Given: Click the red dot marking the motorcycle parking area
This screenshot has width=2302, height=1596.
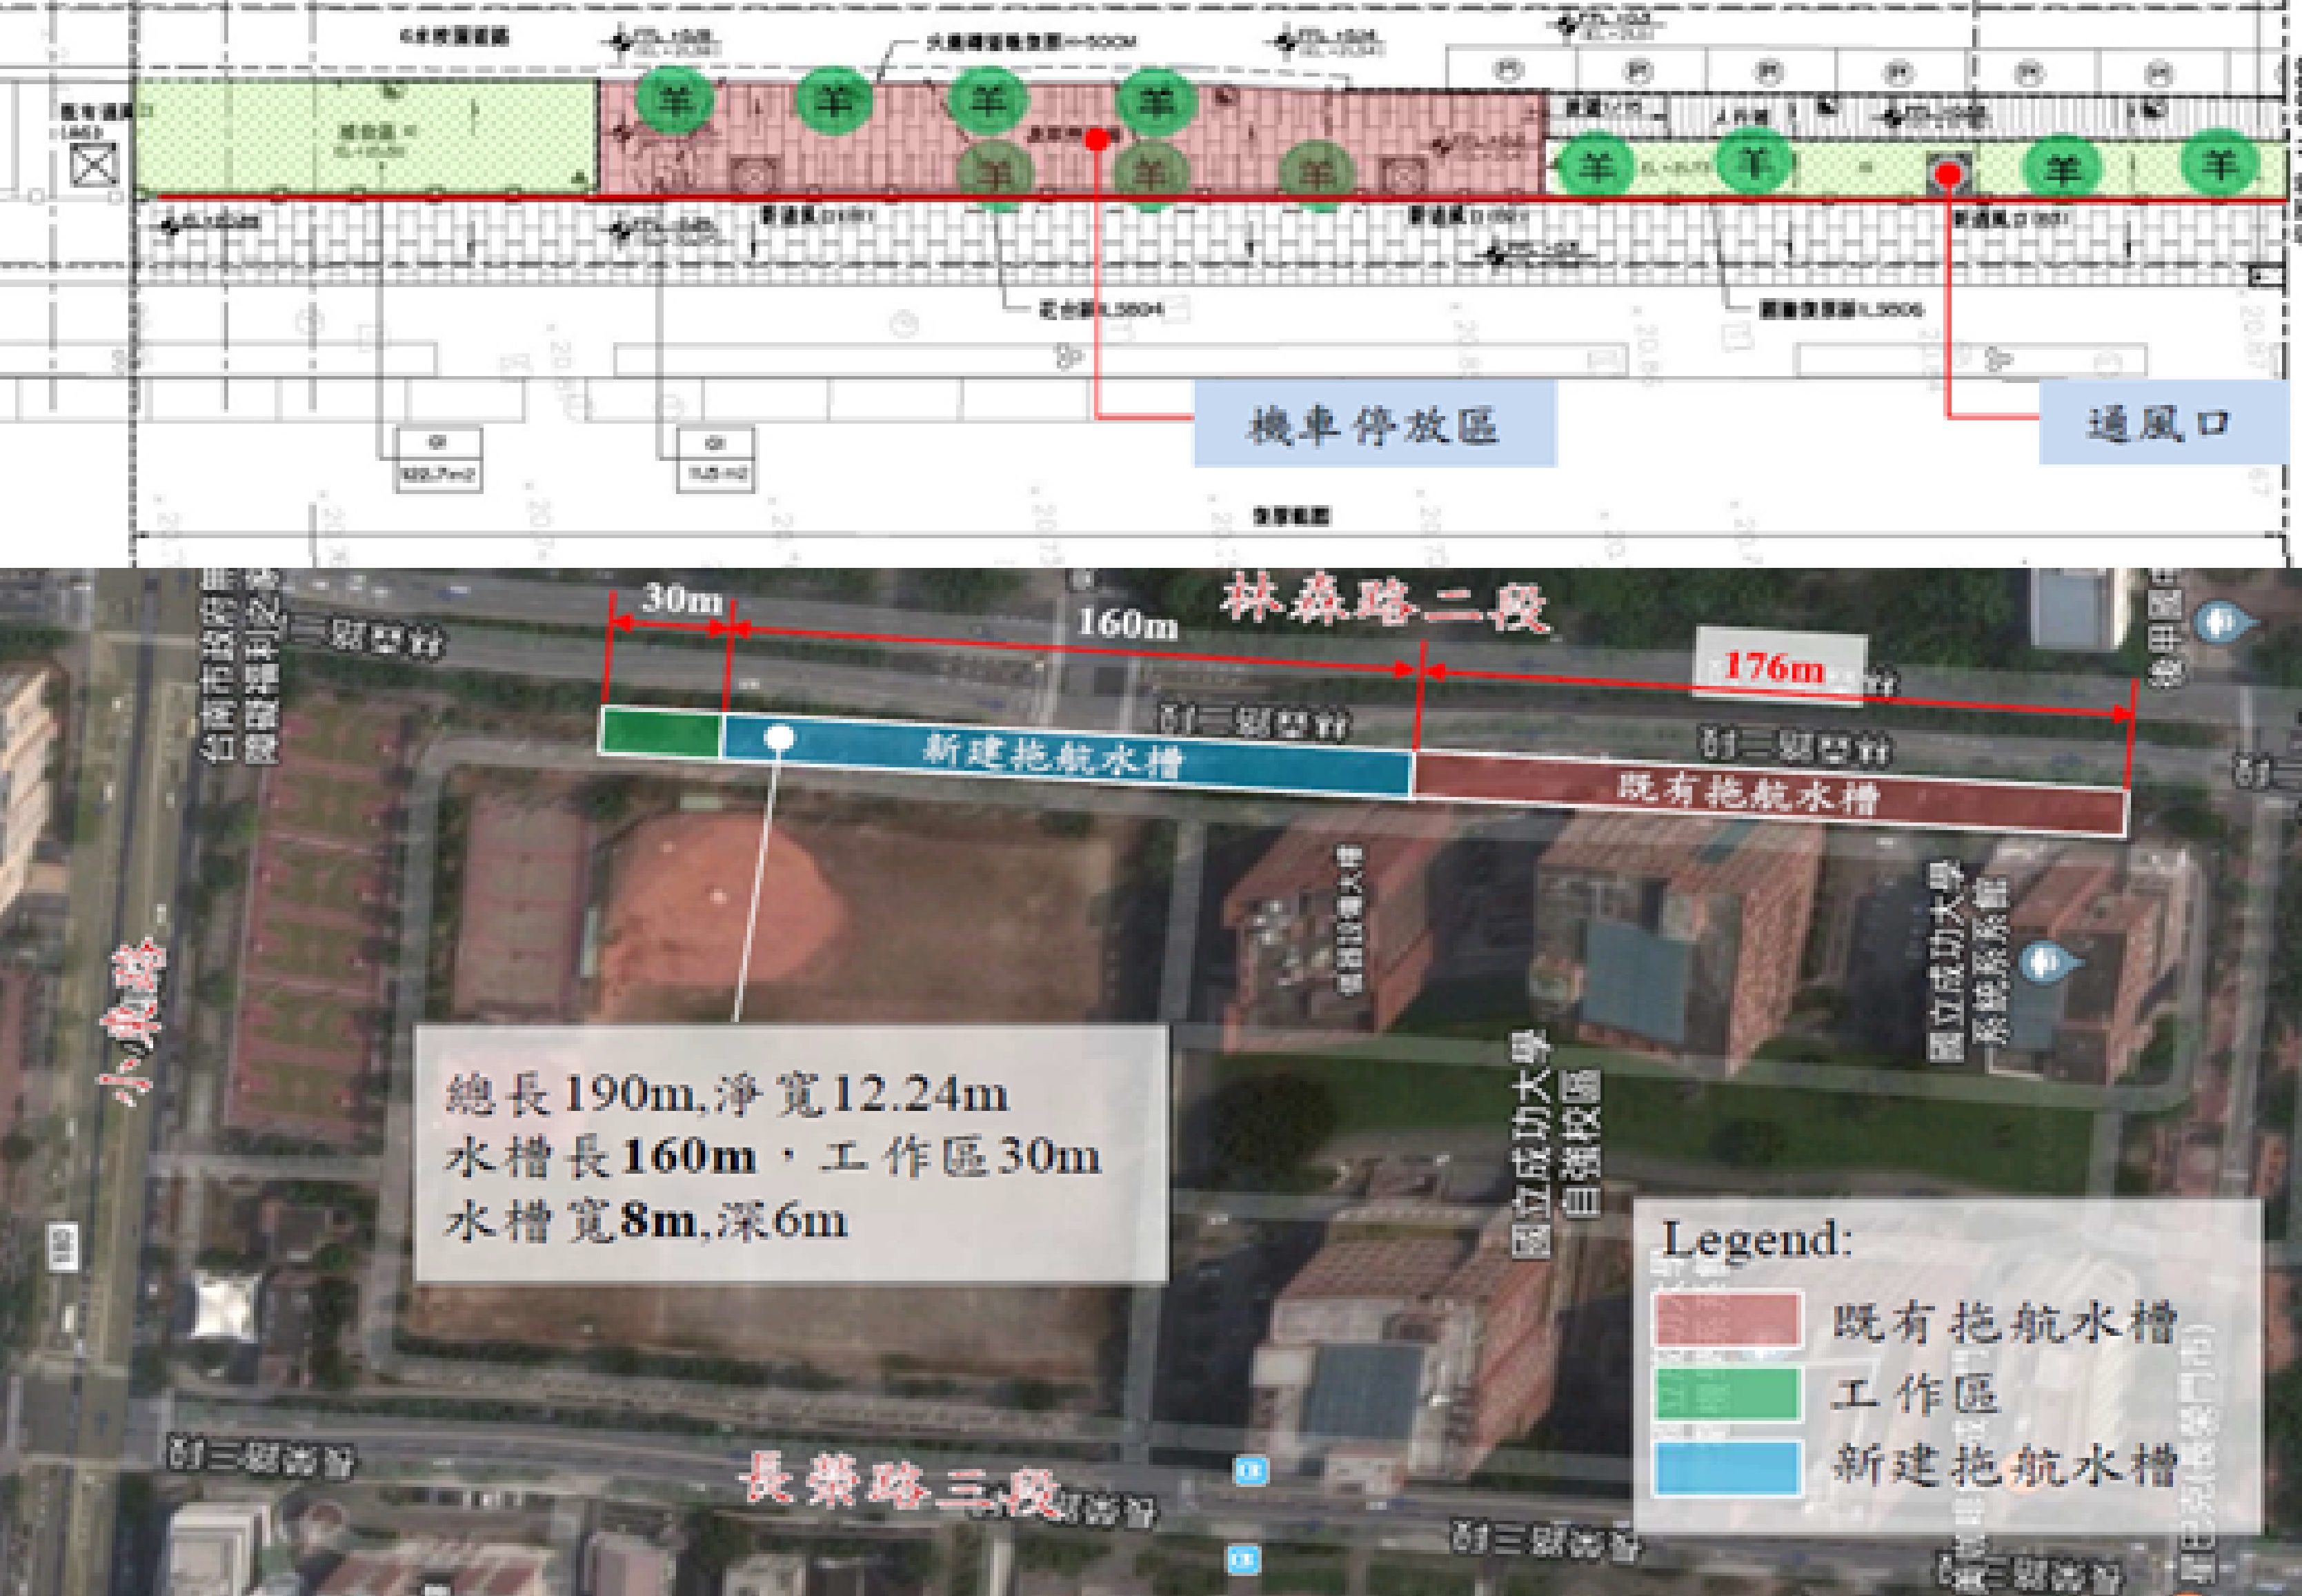Looking at the screenshot, I should [x=1097, y=140].
